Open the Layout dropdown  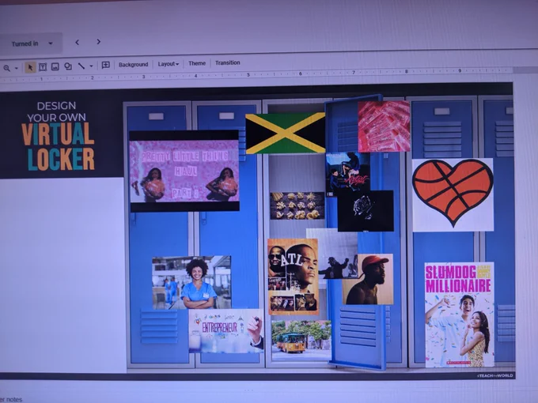(168, 64)
